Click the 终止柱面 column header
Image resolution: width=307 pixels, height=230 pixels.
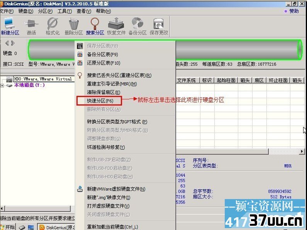278,80
